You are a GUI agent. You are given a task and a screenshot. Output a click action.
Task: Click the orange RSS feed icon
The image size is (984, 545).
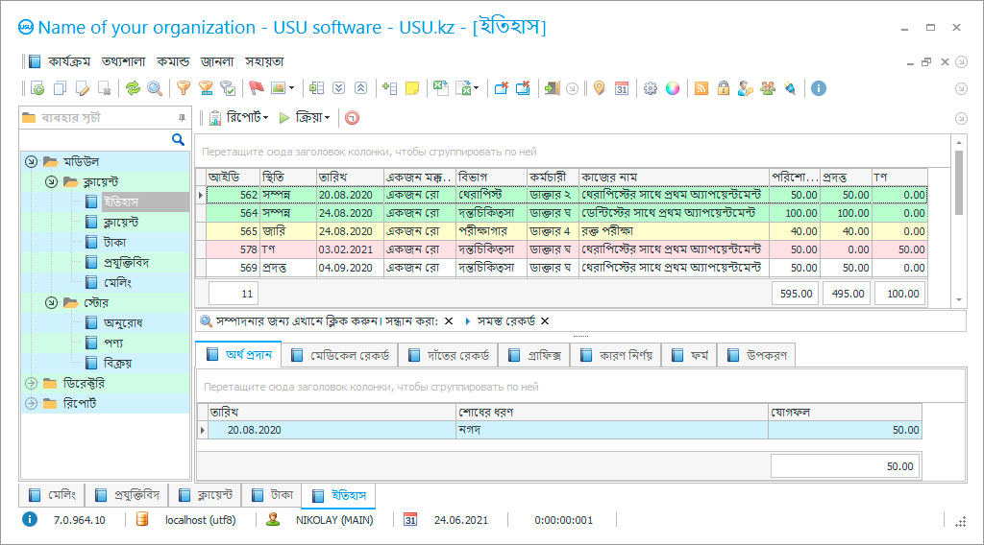coord(701,88)
